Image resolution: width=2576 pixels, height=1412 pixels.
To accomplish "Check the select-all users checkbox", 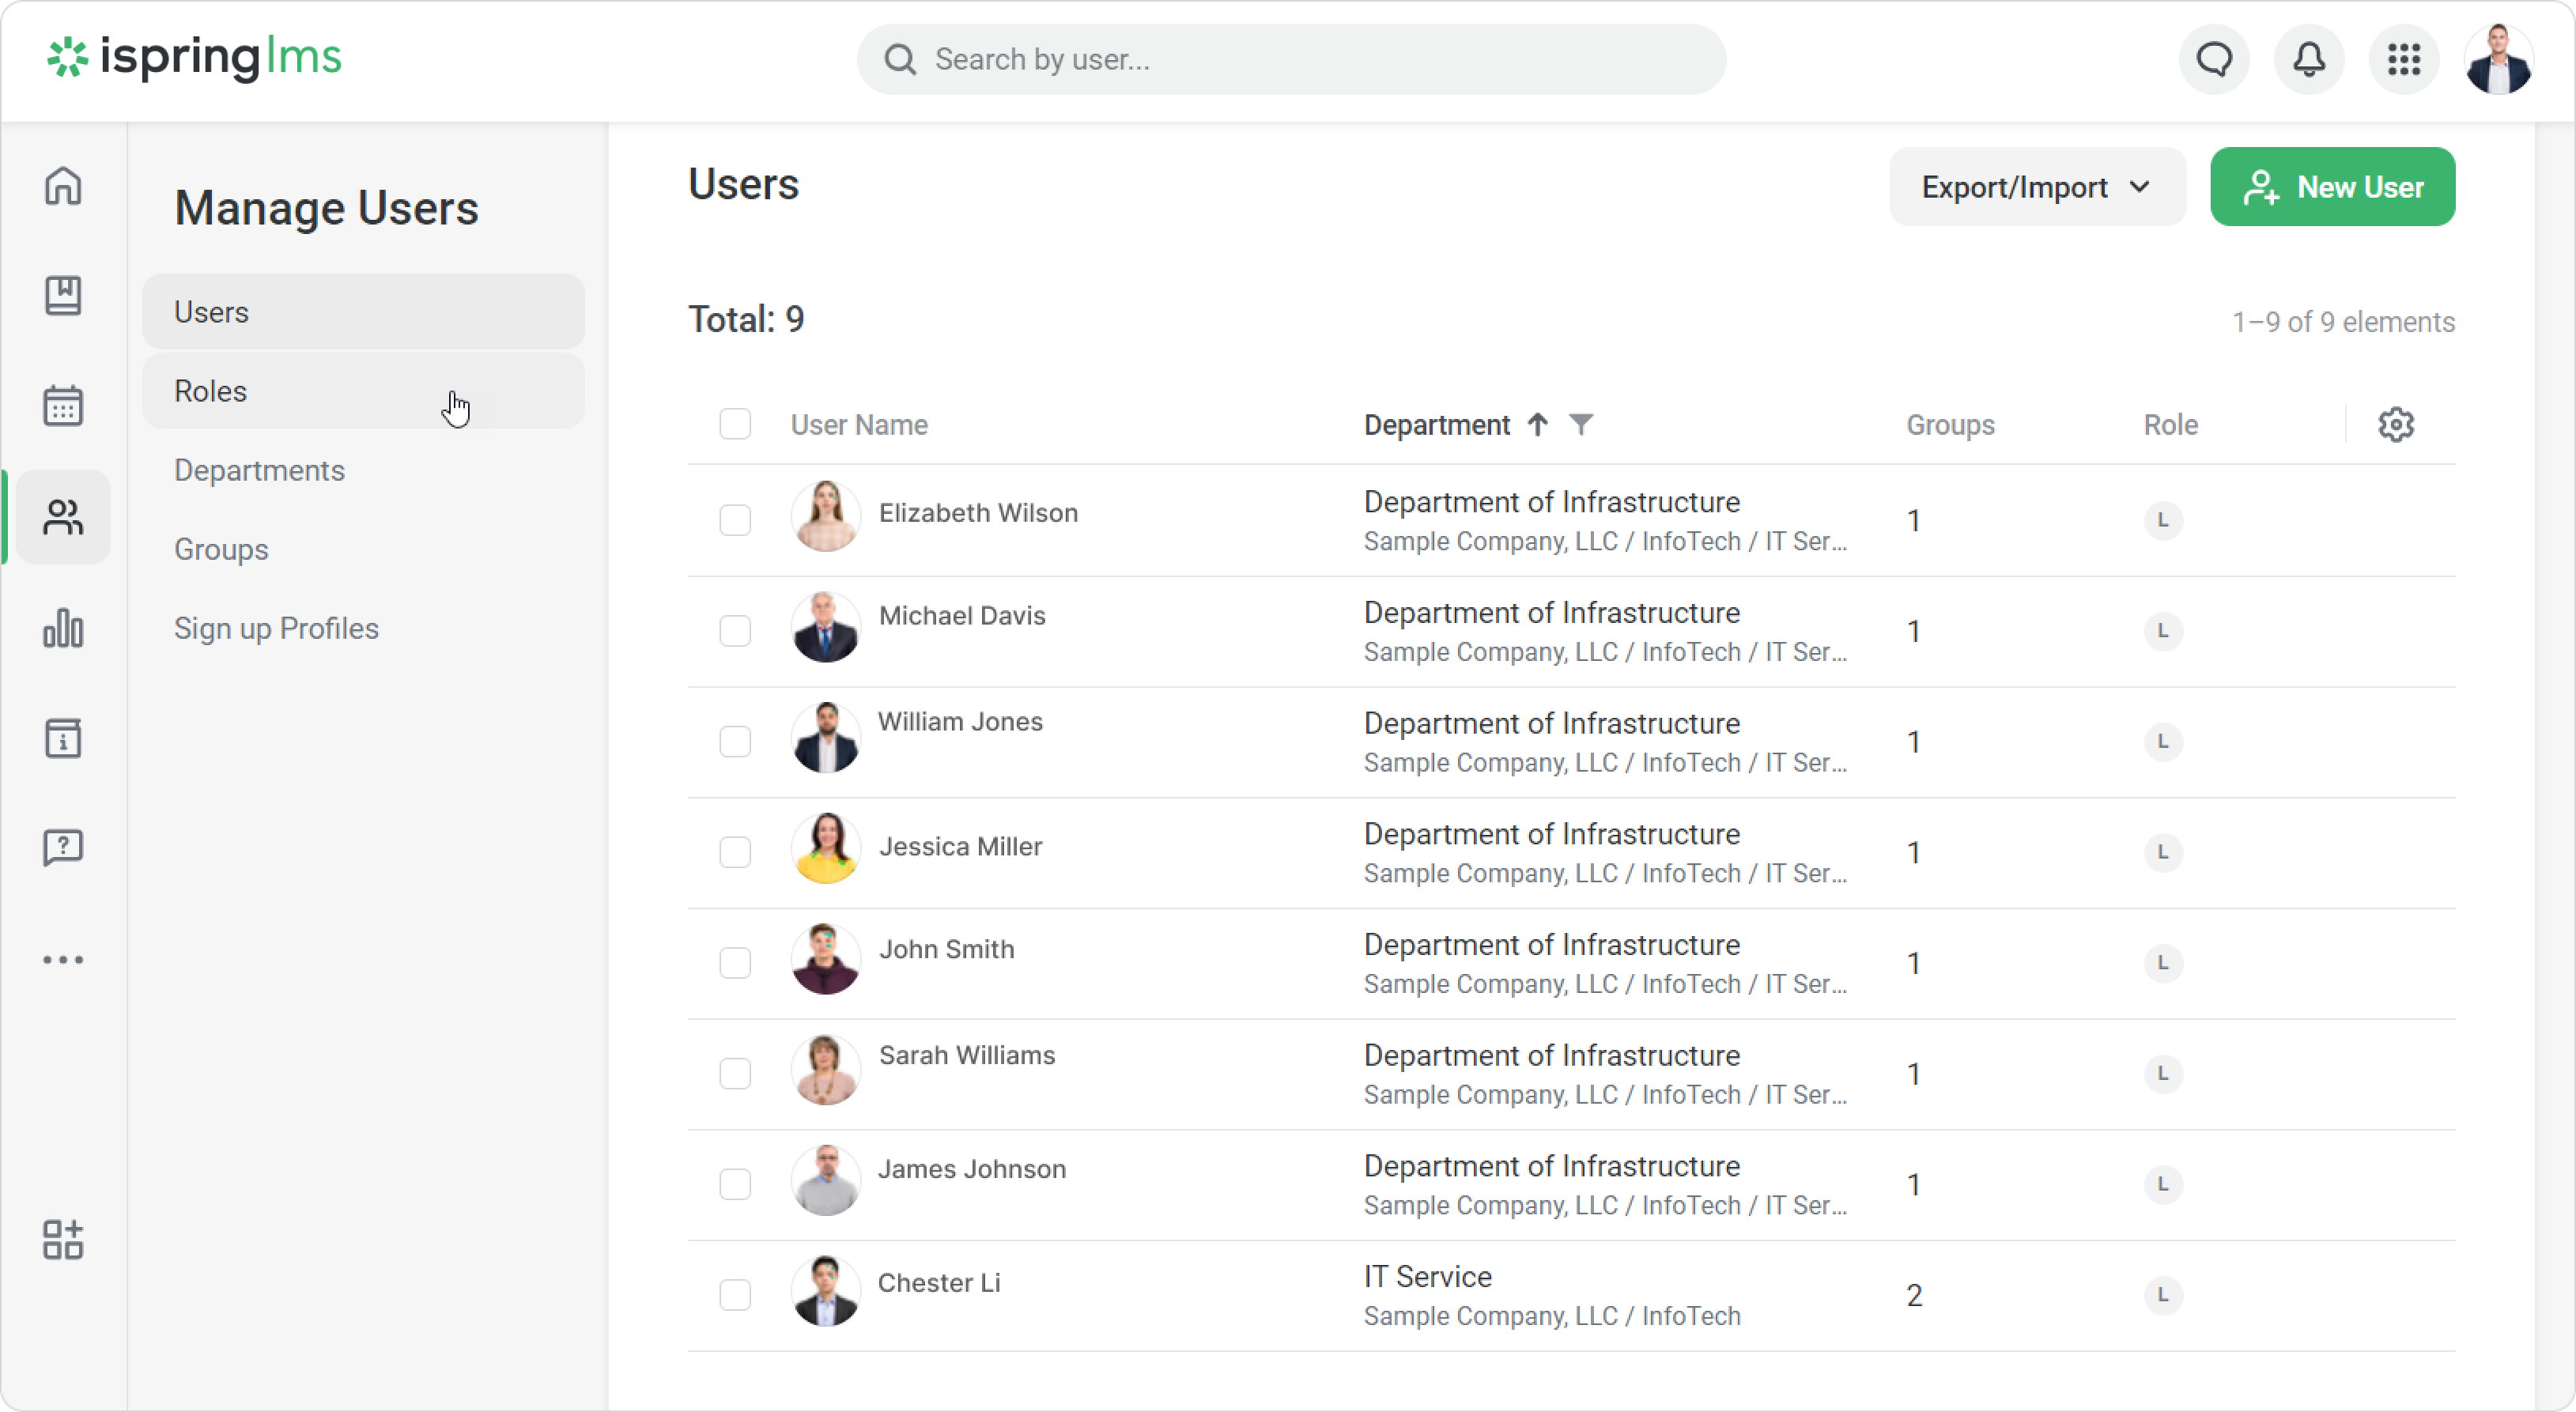I will pos(735,424).
